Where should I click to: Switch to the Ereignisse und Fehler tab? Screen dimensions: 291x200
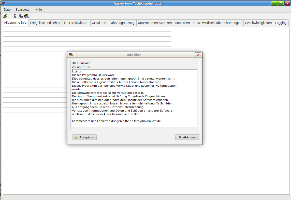[45, 23]
